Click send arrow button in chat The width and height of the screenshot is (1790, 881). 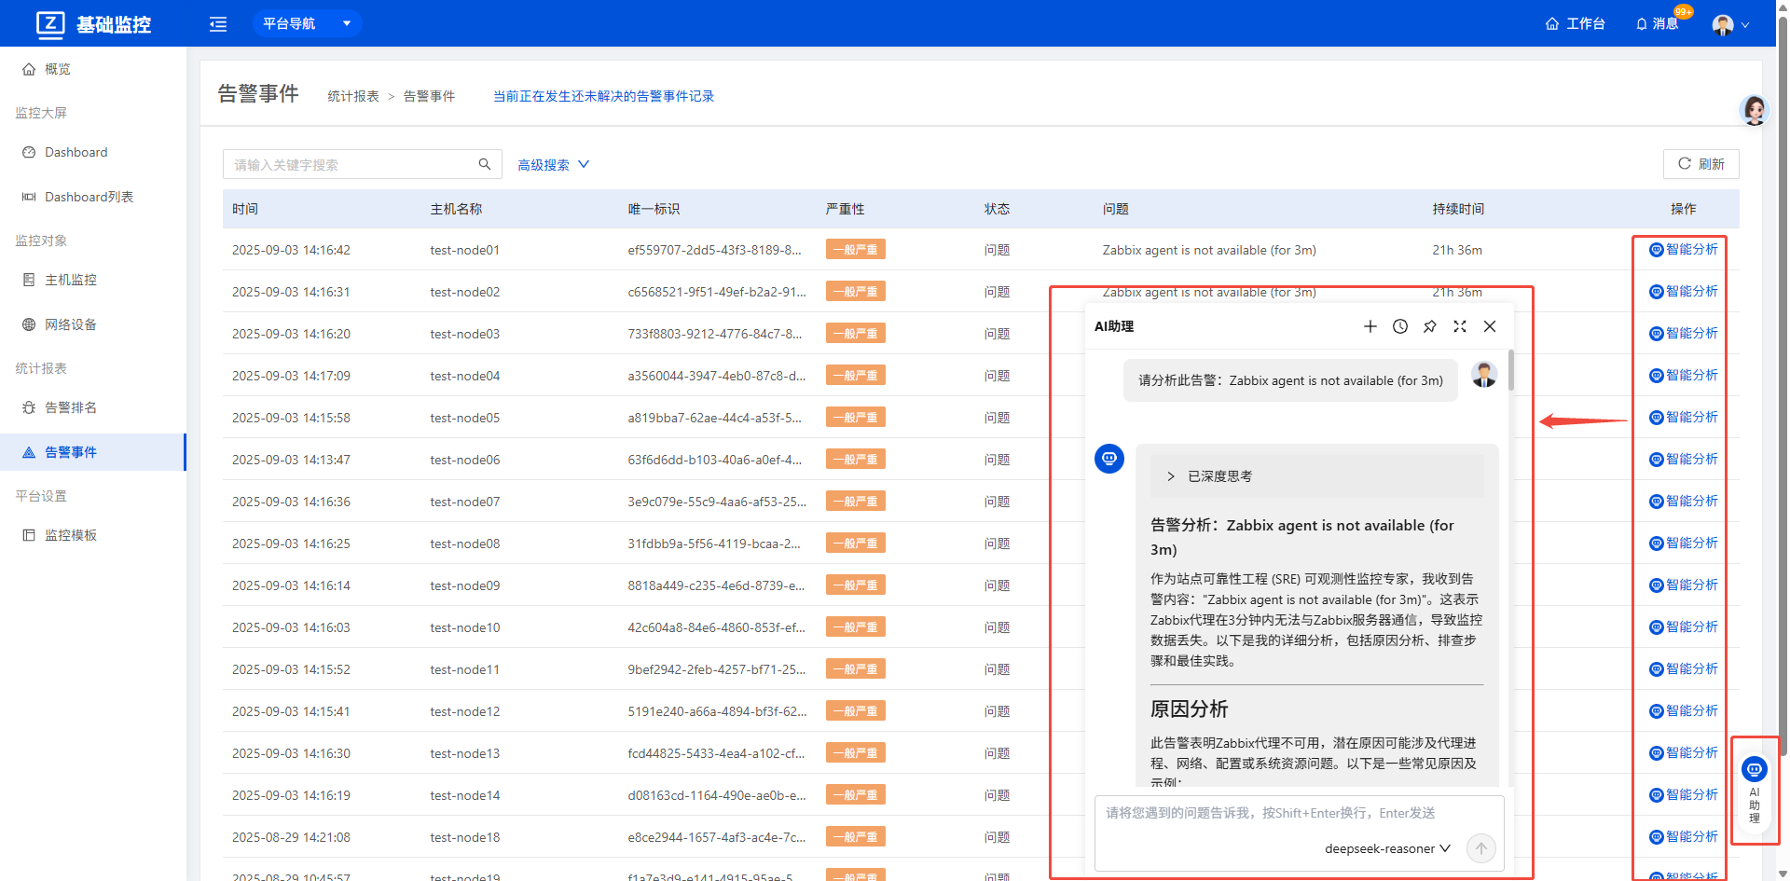point(1481,848)
